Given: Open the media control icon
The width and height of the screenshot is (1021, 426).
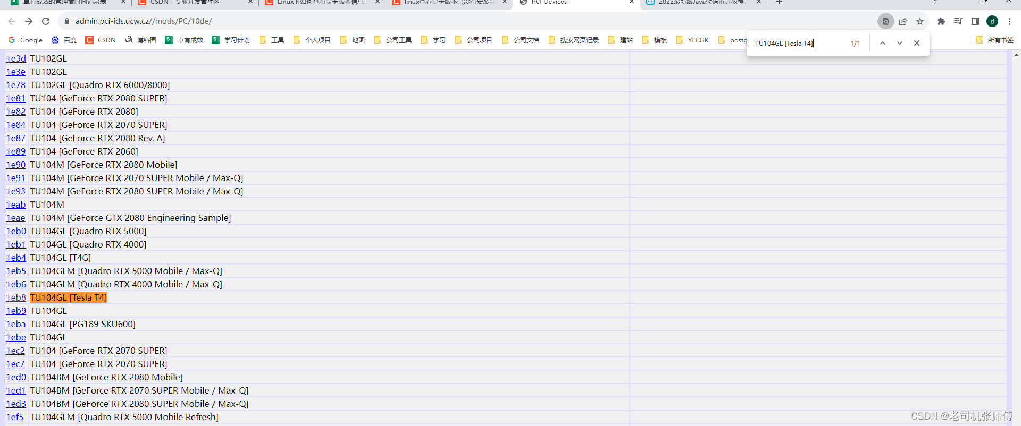Looking at the screenshot, I should coord(958,21).
